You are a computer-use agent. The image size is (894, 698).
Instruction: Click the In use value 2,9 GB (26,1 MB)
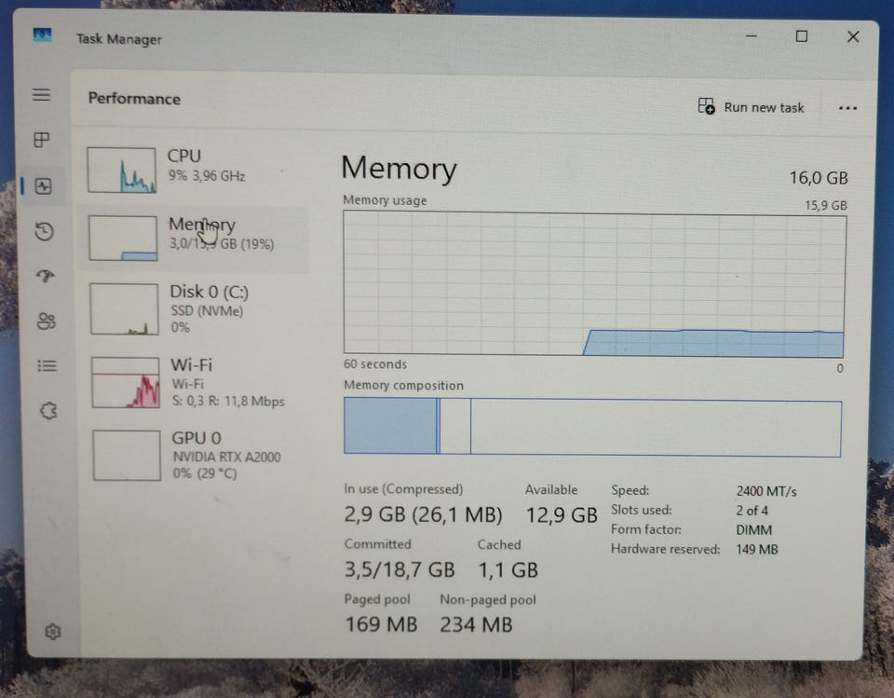[x=423, y=514]
